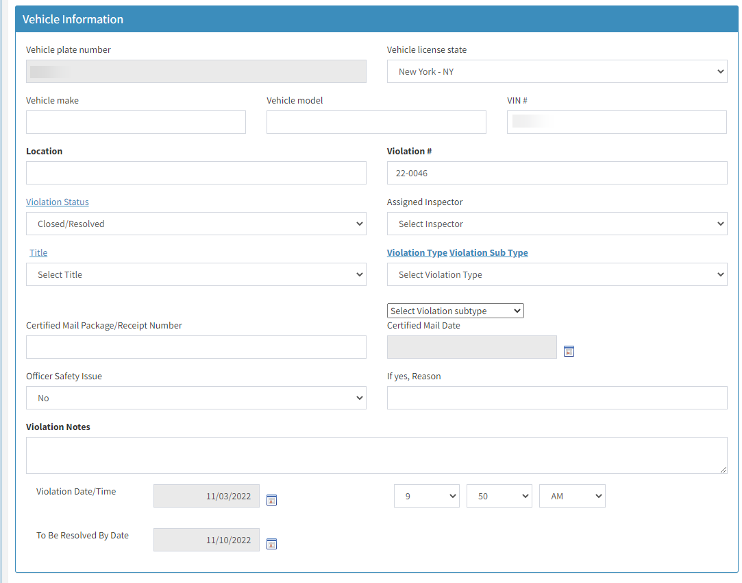Click into the Location field
Screen dimensions: 742x583
click(196, 173)
